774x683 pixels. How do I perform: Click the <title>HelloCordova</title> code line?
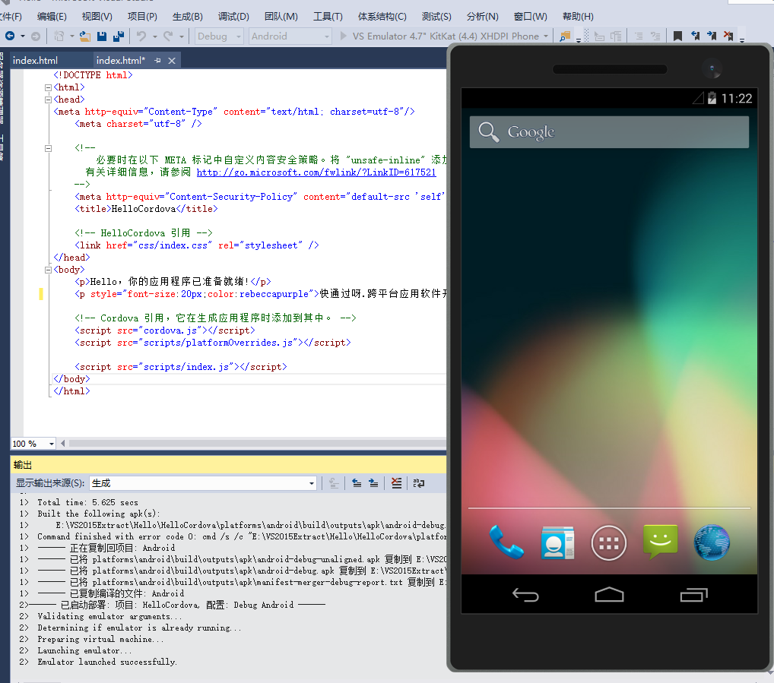coord(146,209)
